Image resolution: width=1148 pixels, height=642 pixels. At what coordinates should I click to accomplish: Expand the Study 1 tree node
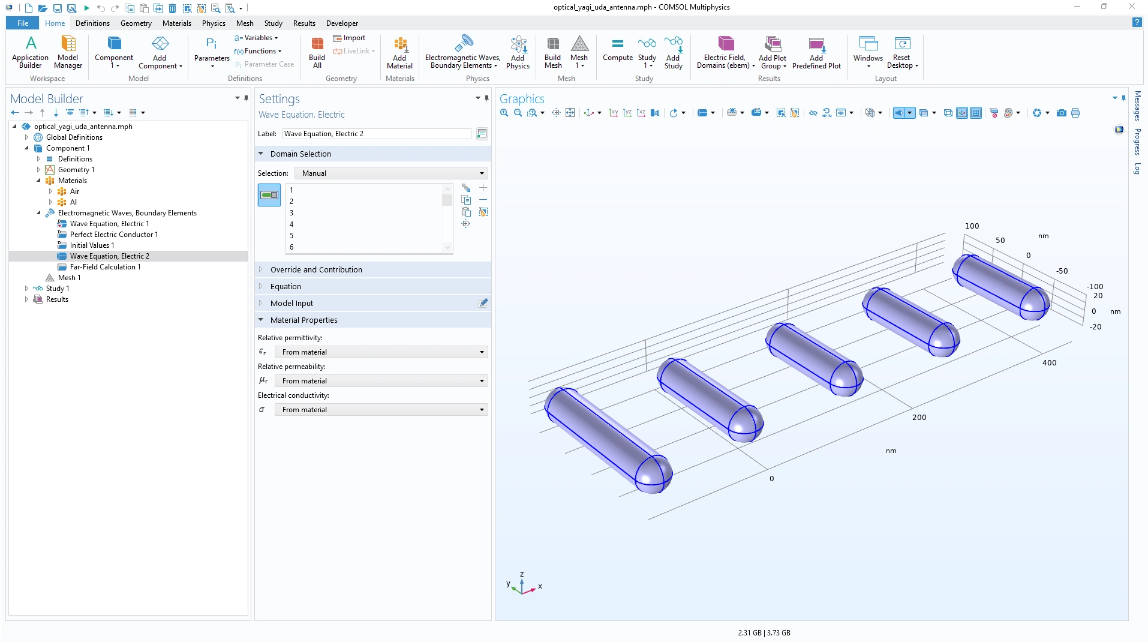pyautogui.click(x=26, y=289)
